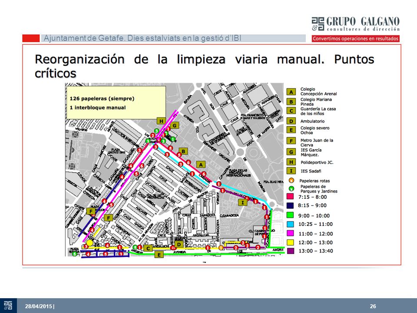
Task: Click the '10:25 – 11:00' time label
Action: tap(315, 224)
